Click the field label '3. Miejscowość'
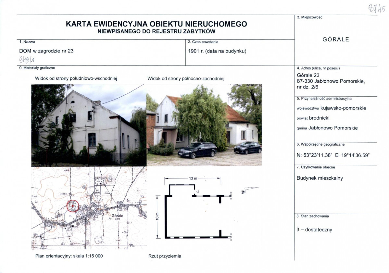Screen dimensions: 389x273 (309, 17)
